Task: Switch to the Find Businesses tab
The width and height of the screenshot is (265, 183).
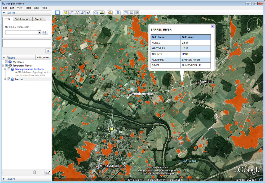Action: 23,19
